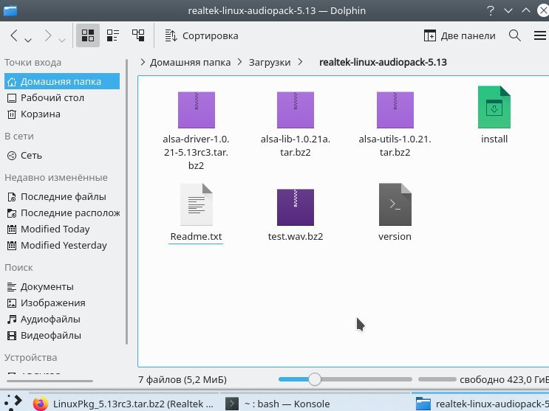
Task: Select the version script icon
Action: [x=395, y=204]
